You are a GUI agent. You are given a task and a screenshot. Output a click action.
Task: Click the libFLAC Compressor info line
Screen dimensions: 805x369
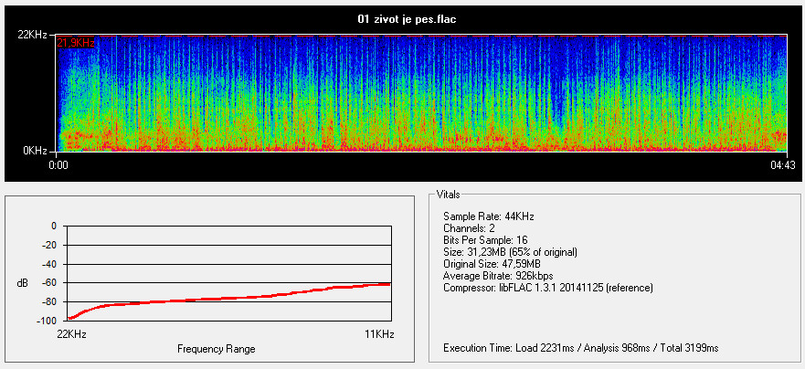point(547,288)
